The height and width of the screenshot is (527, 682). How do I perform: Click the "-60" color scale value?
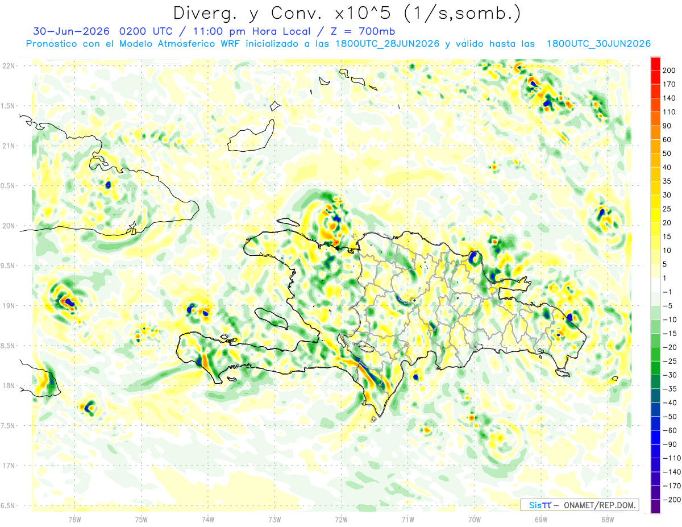coord(669,430)
